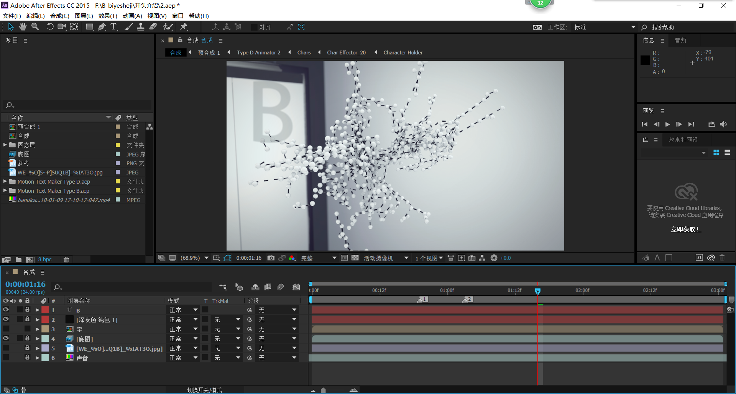Create new composition from Project panel footer
The width and height of the screenshot is (736, 394).
30,259
